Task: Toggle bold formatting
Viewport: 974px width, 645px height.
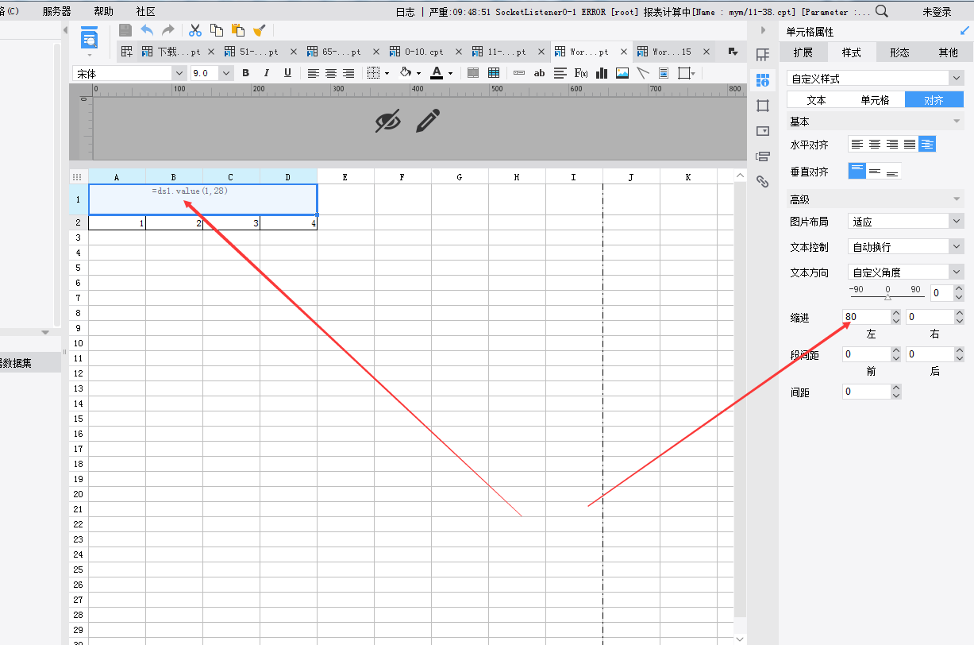Action: point(246,73)
